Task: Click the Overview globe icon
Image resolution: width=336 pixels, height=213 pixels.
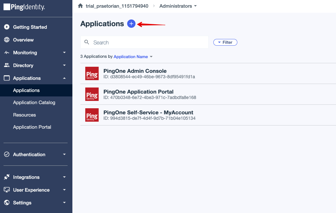Action: pyautogui.click(x=7, y=40)
